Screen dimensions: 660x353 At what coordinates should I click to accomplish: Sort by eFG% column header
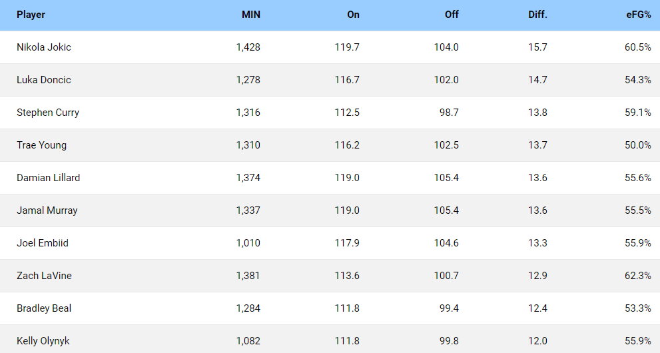pos(639,15)
